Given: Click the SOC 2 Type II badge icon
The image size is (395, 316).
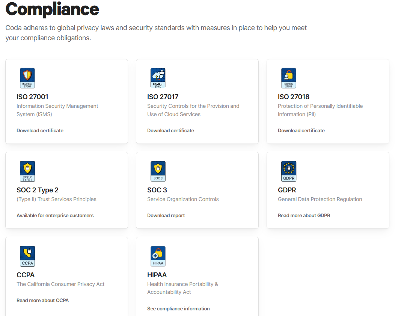Looking at the screenshot, I should pos(27,171).
